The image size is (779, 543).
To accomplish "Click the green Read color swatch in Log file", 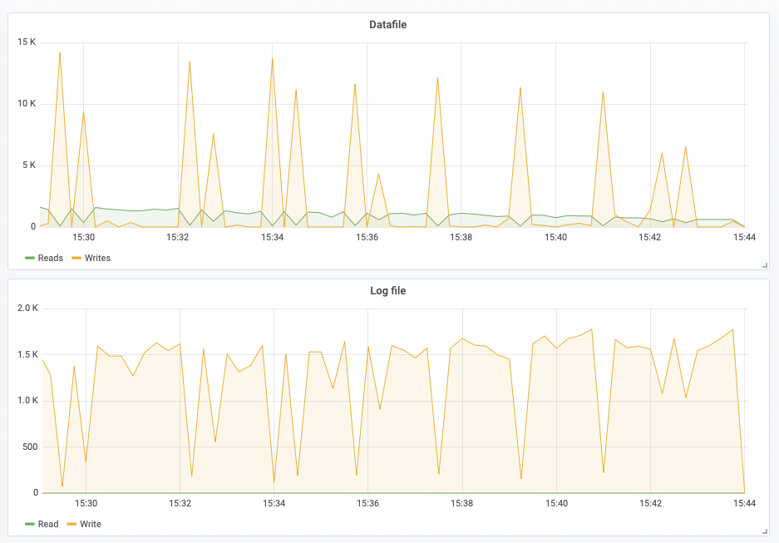I will point(30,524).
